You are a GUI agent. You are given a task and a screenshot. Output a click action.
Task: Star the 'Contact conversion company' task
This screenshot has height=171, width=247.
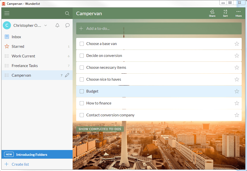click(x=237, y=115)
